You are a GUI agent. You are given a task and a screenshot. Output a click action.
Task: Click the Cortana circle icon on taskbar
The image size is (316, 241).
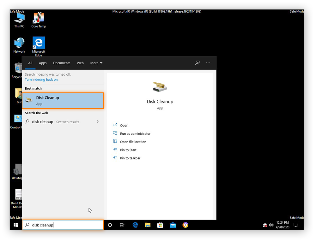coord(110,225)
